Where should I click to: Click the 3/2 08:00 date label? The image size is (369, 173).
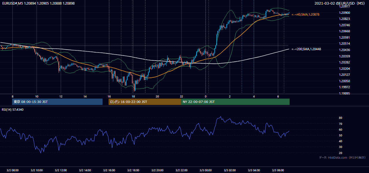point(12,170)
